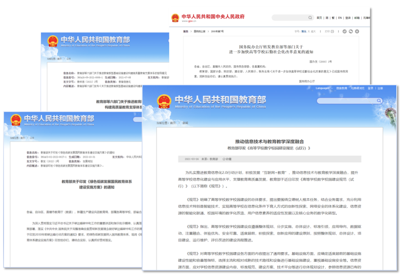Click the search magnifier in front Ministry page

[x=378, y=101]
